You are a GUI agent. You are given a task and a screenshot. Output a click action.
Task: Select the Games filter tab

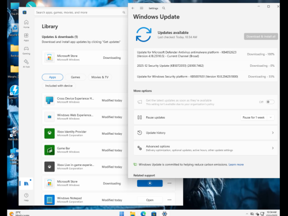point(75,77)
